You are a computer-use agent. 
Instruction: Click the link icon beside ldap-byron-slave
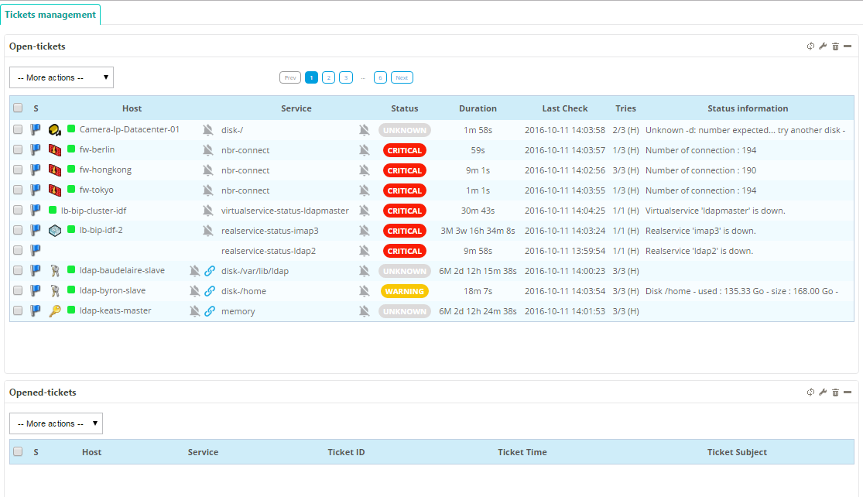210,291
